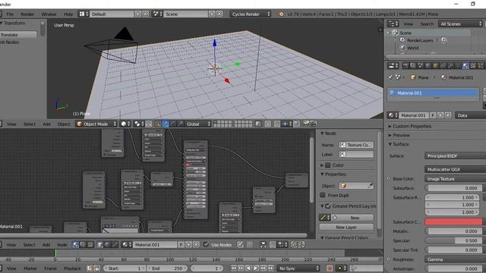This screenshot has height=273, width=486.
Task: Toggle fake user F in node editor
Action: coord(181,244)
